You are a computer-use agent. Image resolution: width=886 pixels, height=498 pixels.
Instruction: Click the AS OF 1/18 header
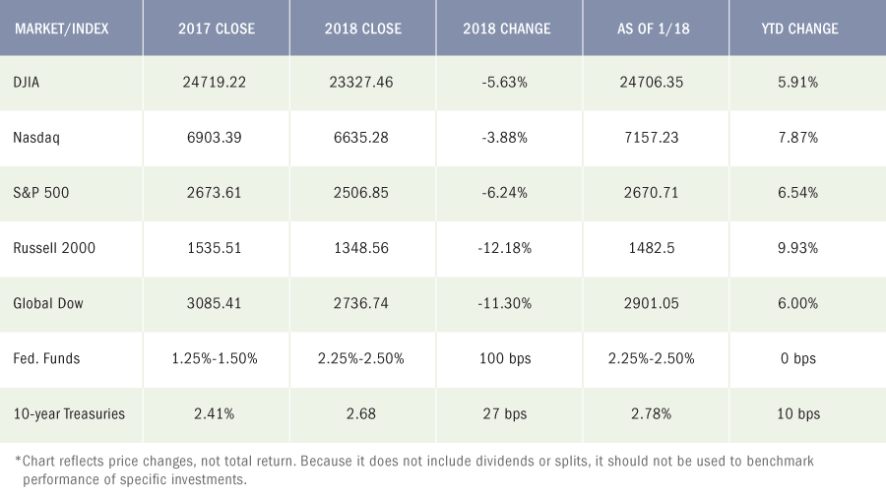pos(654,29)
